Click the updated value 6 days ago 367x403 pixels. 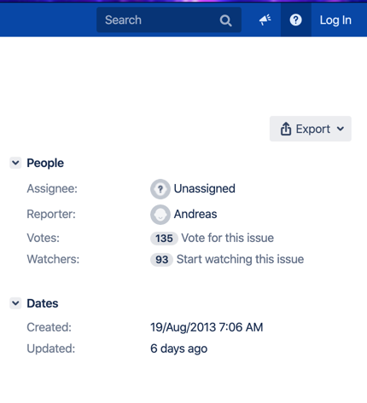(179, 348)
